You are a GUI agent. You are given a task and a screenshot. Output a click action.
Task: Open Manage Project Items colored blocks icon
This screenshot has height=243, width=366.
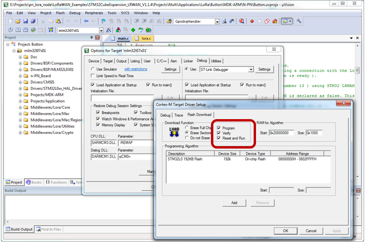pyautogui.click(x=118, y=30)
